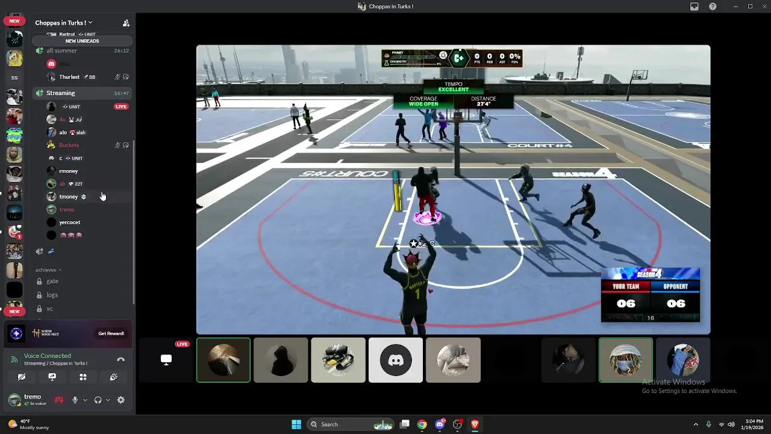
Task: Select user Buckets in Streaming channel
Action: pyautogui.click(x=88, y=145)
